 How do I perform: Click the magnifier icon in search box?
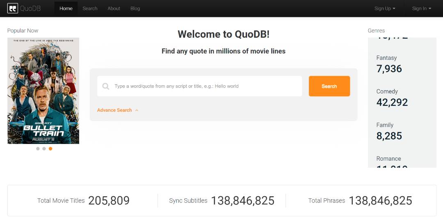pyautogui.click(x=106, y=86)
